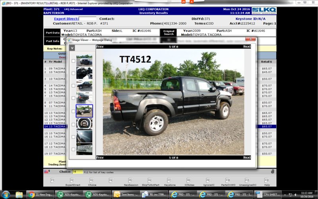The width and height of the screenshot is (318, 199).
Task: Check the box beside the interior steering wheel thumbnail
Action: pyautogui.click(x=74, y=73)
